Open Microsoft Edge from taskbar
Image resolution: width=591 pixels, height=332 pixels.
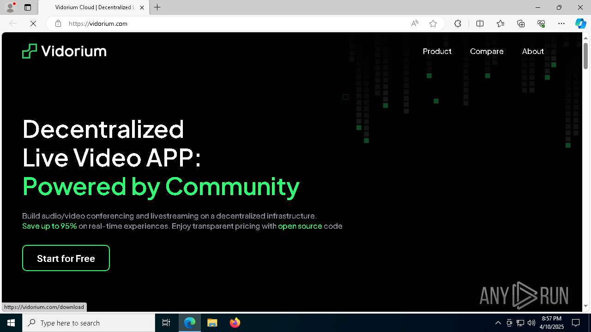(x=190, y=323)
